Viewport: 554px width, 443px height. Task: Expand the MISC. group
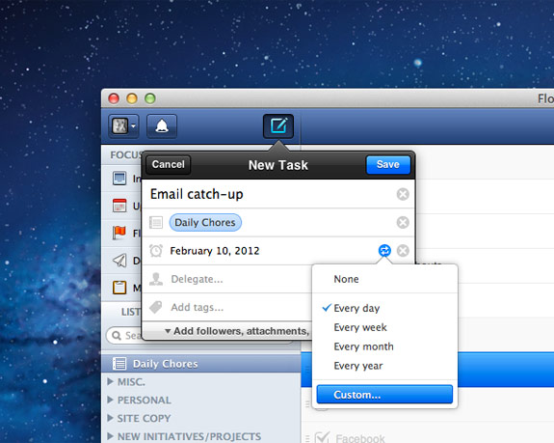click(x=110, y=381)
